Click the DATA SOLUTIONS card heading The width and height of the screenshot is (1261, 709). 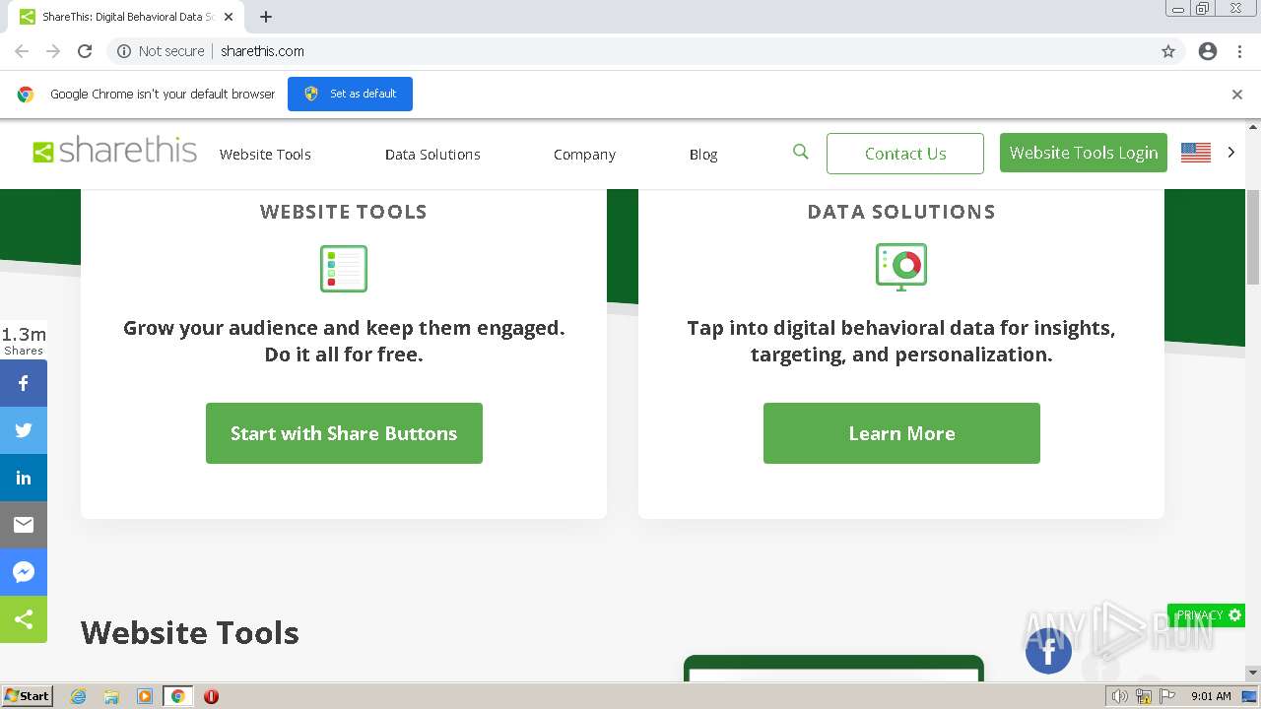[x=901, y=212]
